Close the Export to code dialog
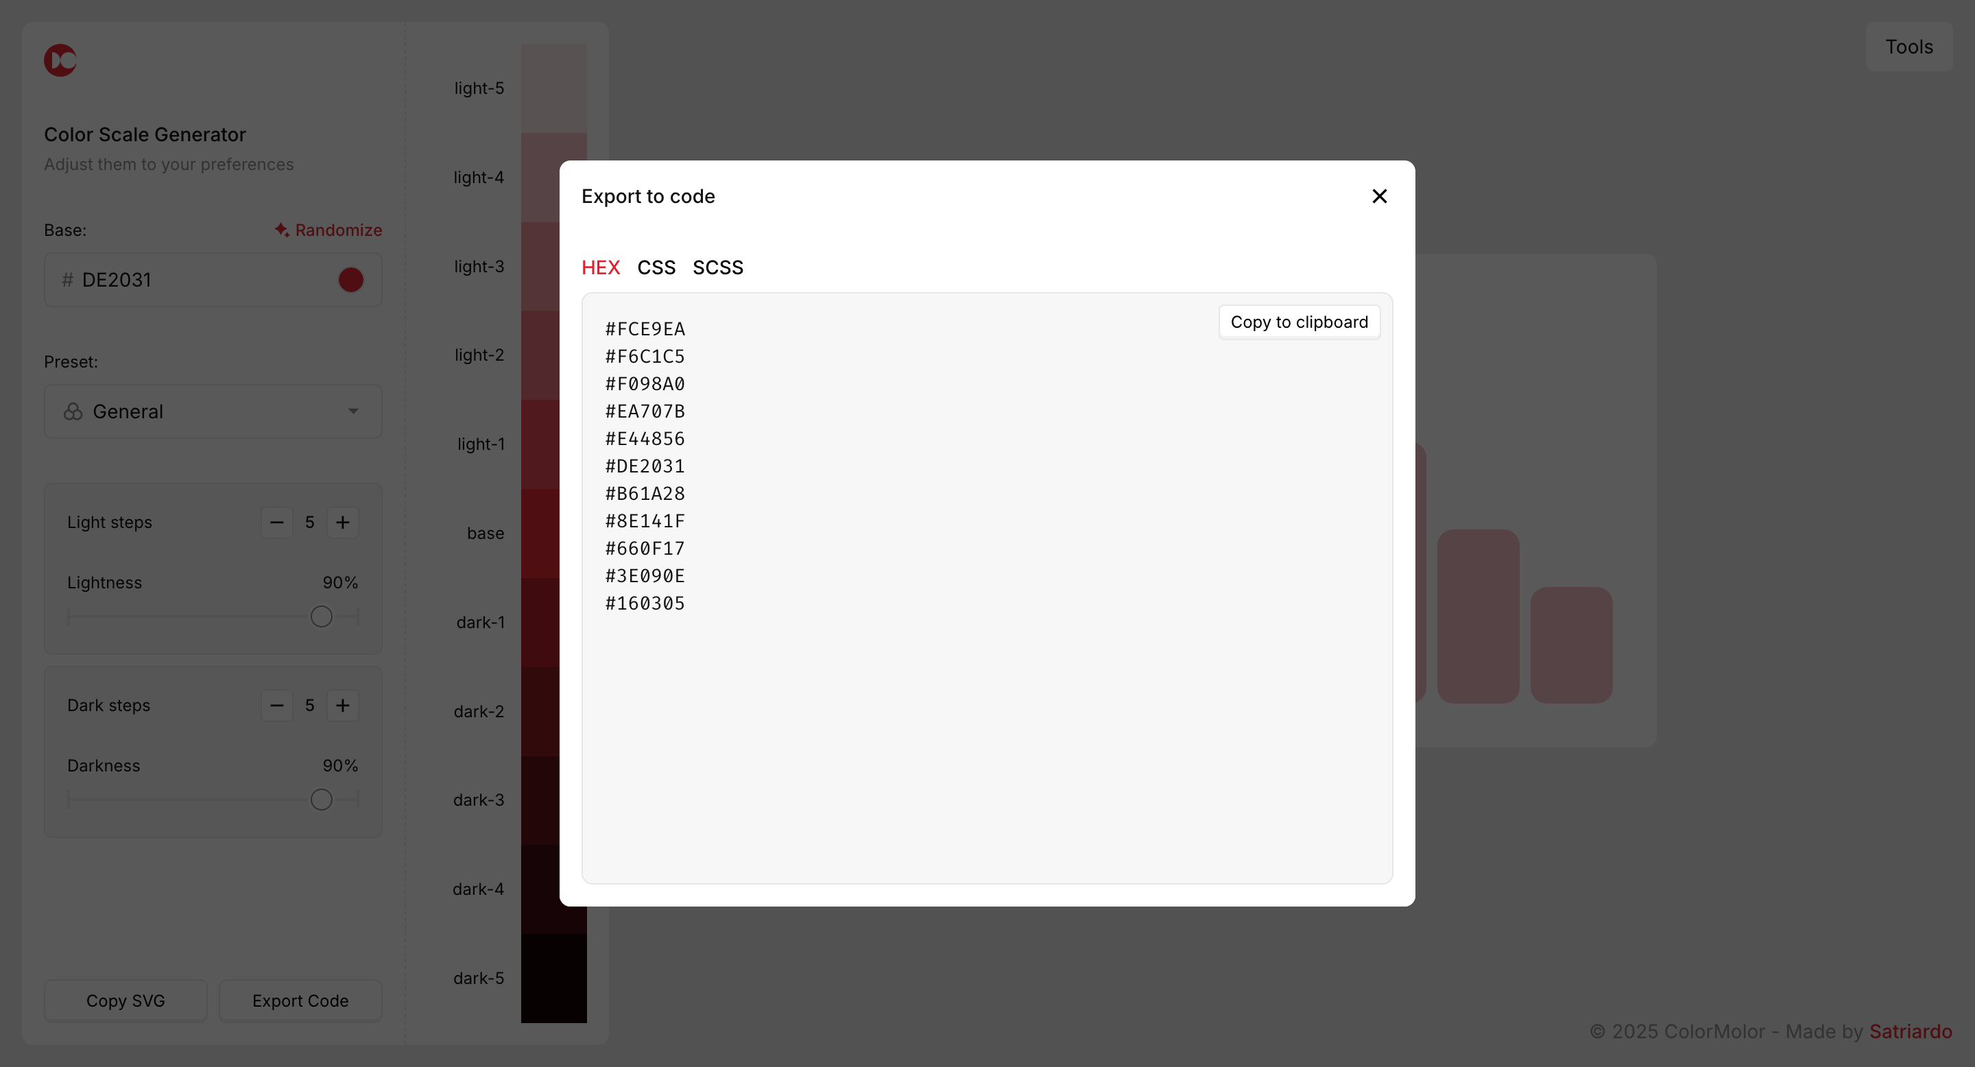 (x=1379, y=196)
